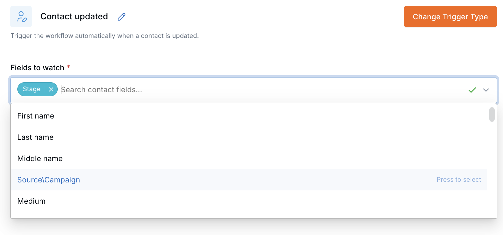
Task: Click the red required asterisk
Action: [68, 67]
